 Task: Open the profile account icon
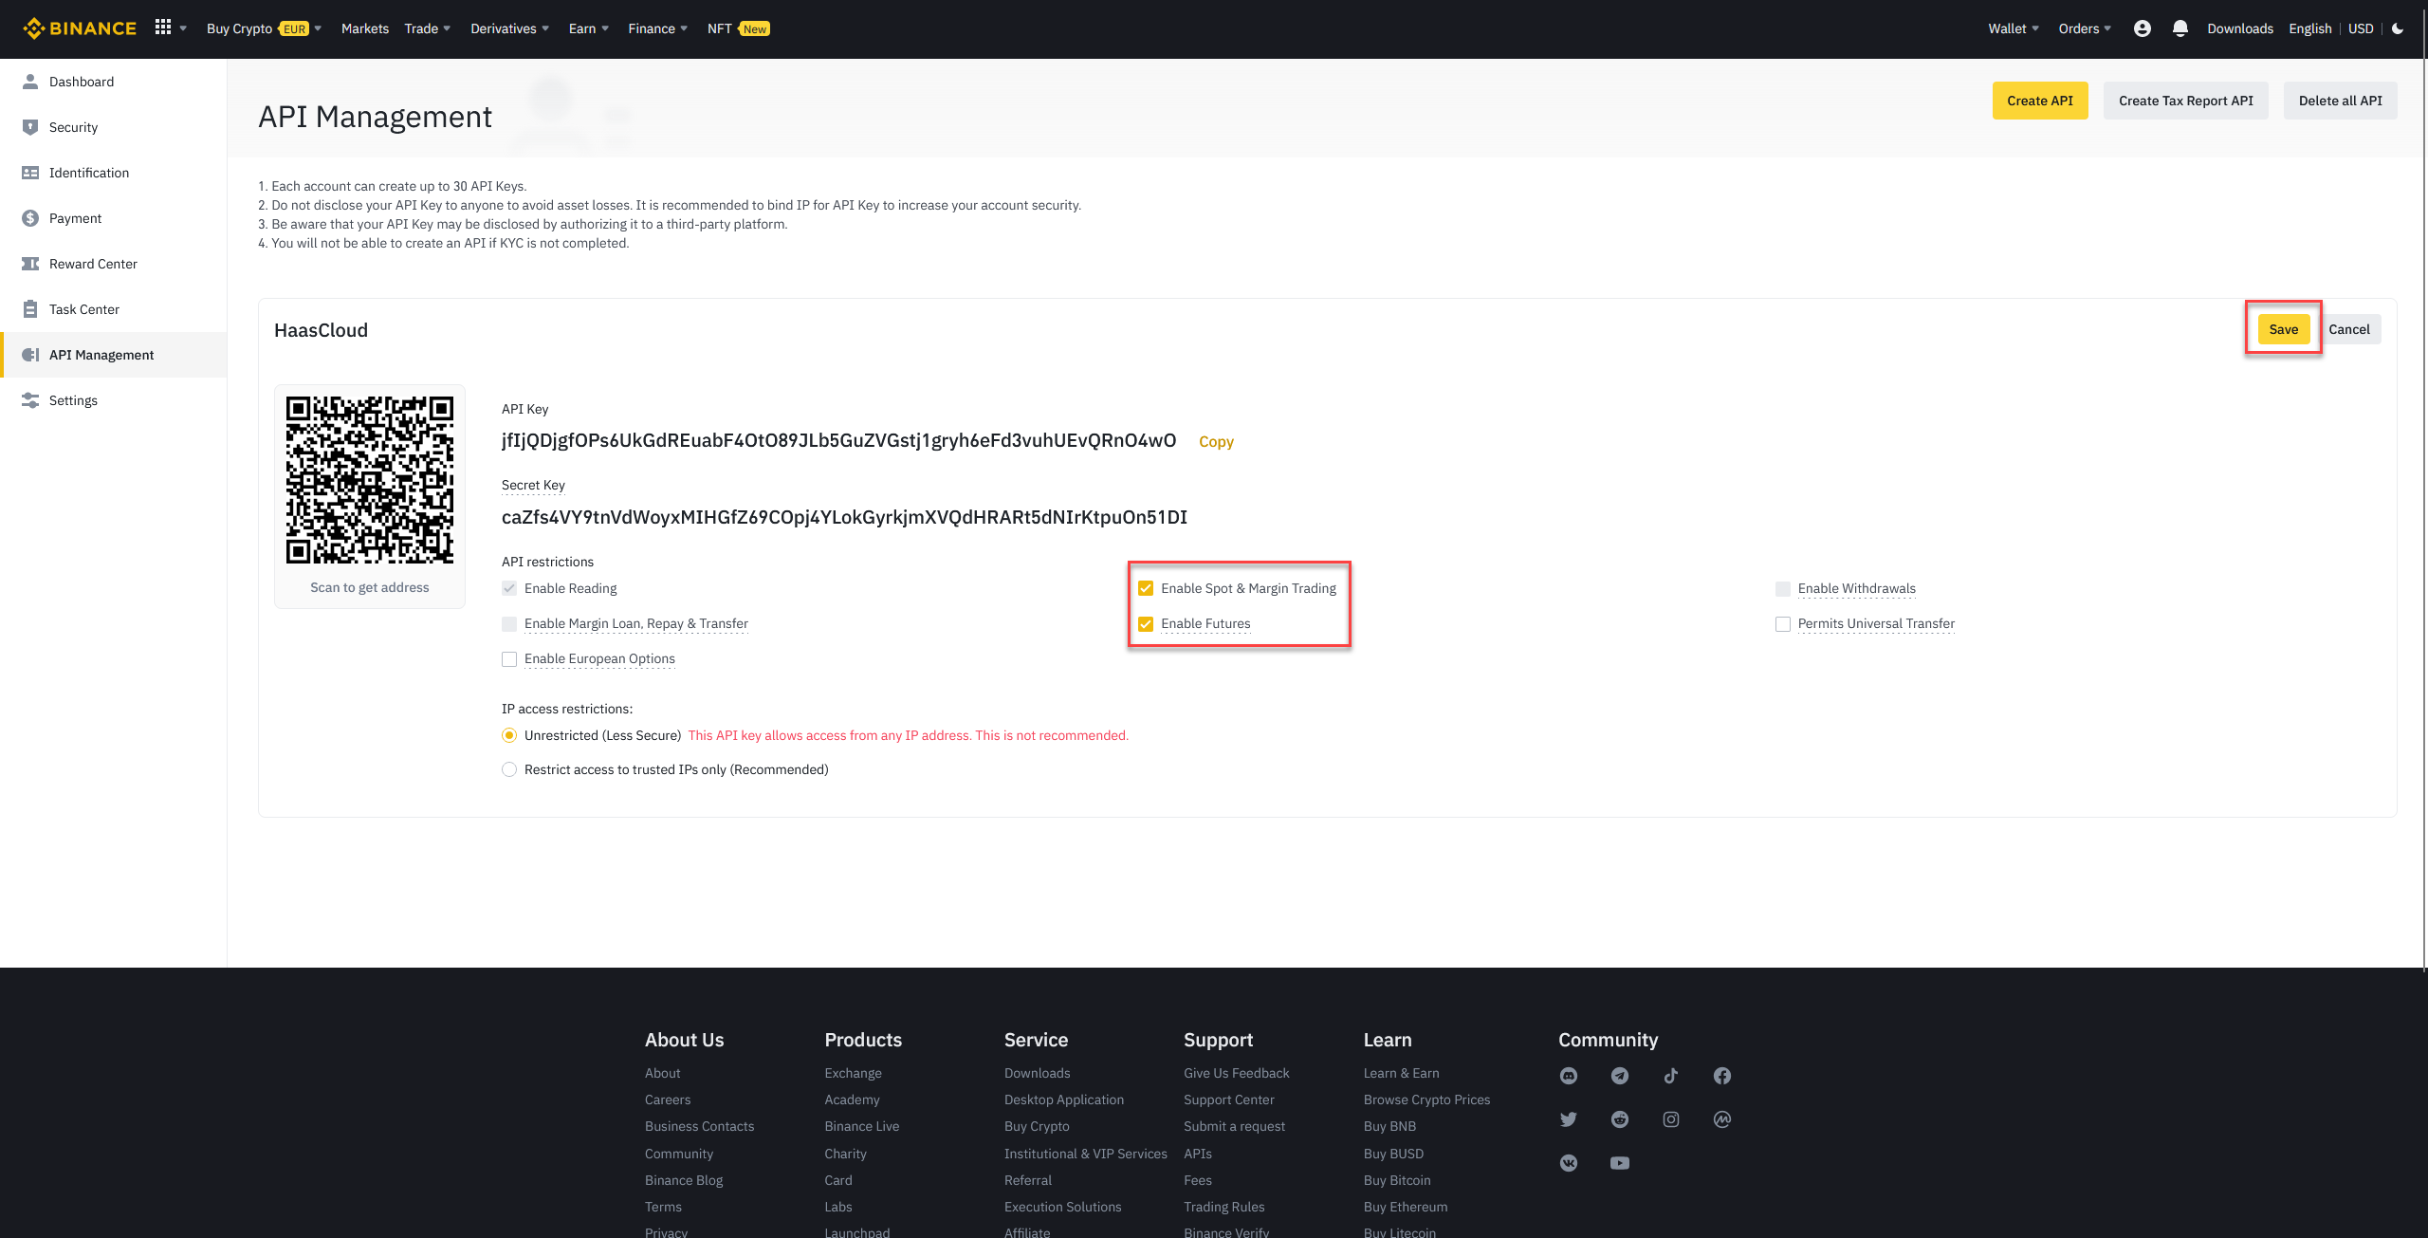point(2142,28)
